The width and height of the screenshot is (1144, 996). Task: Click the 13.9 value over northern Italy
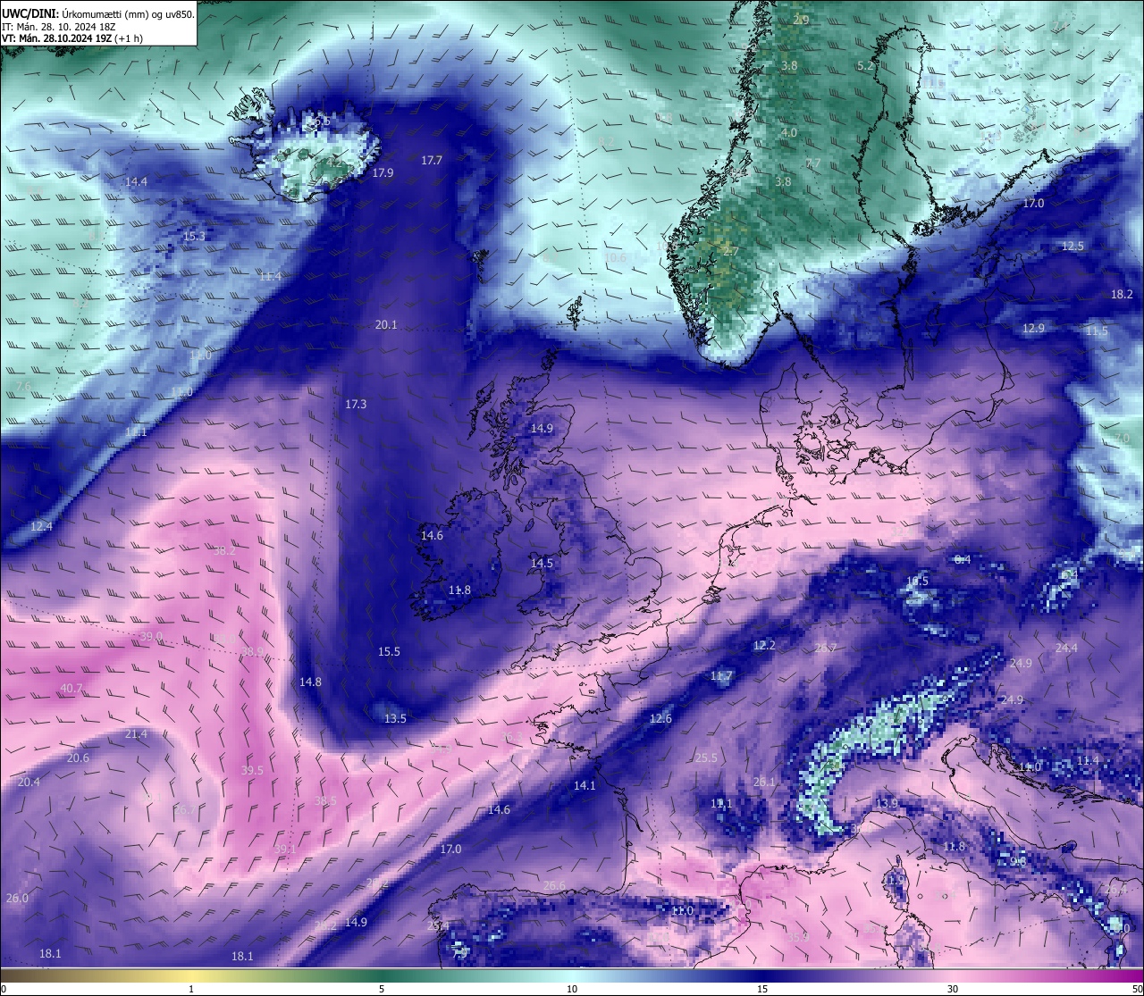coord(886,803)
